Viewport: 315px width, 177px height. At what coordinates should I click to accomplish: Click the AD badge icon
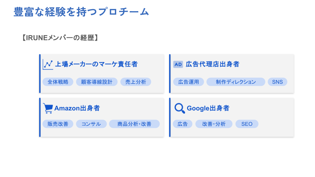coord(178,64)
